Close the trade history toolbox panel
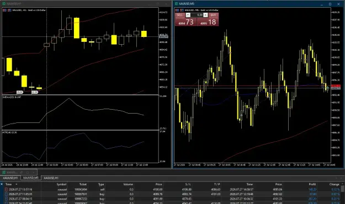The width and height of the screenshot is (345, 204). coord(2,184)
